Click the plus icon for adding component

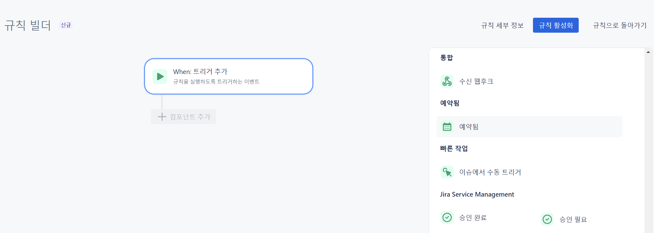pyautogui.click(x=162, y=117)
